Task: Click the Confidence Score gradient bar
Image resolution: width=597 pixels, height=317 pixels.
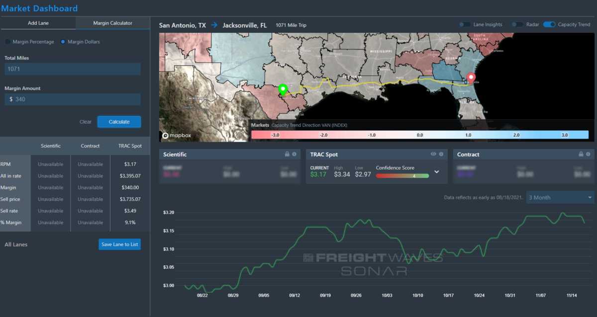Action: pyautogui.click(x=402, y=175)
